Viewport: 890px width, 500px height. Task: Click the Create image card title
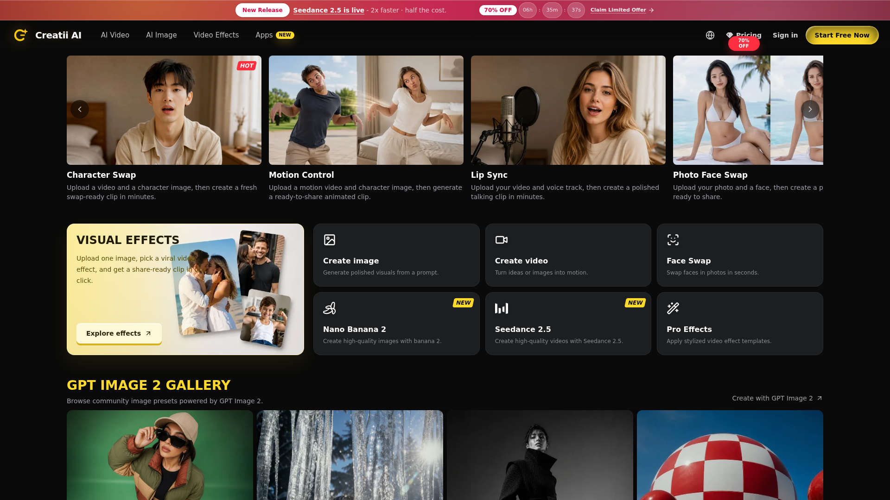[x=351, y=261]
